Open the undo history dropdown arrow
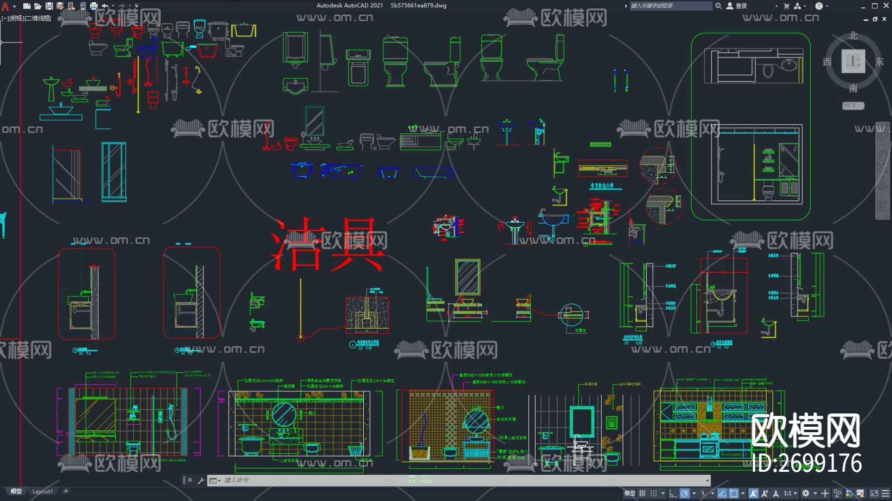 (112, 6)
